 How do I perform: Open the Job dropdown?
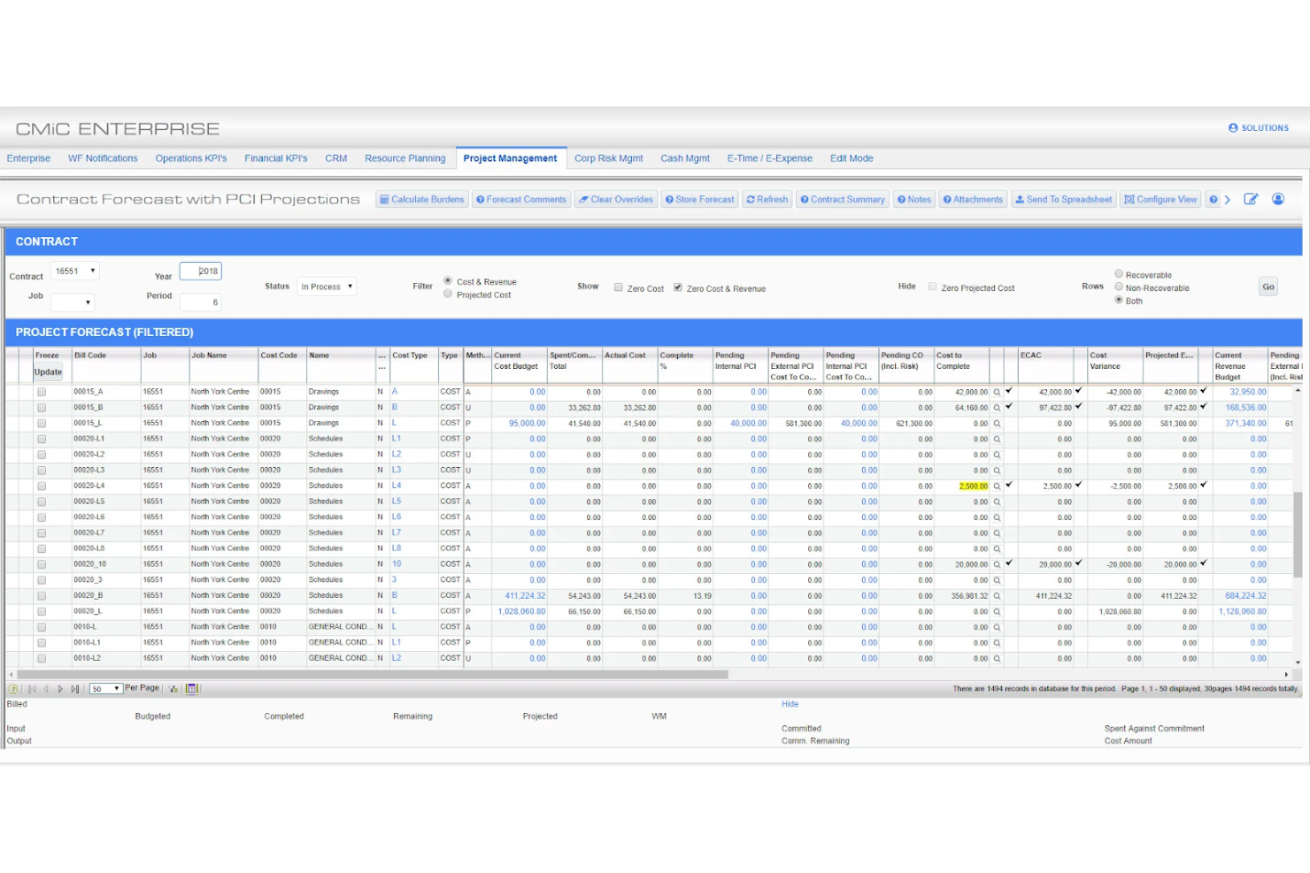click(x=72, y=302)
